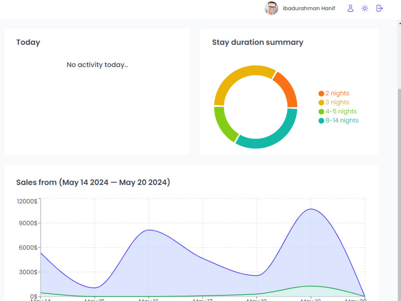Click the page vertical scrollbar thumb

(x=399, y=195)
